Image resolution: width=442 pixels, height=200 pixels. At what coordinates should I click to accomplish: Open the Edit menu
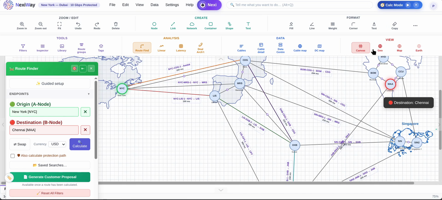pos(125,5)
